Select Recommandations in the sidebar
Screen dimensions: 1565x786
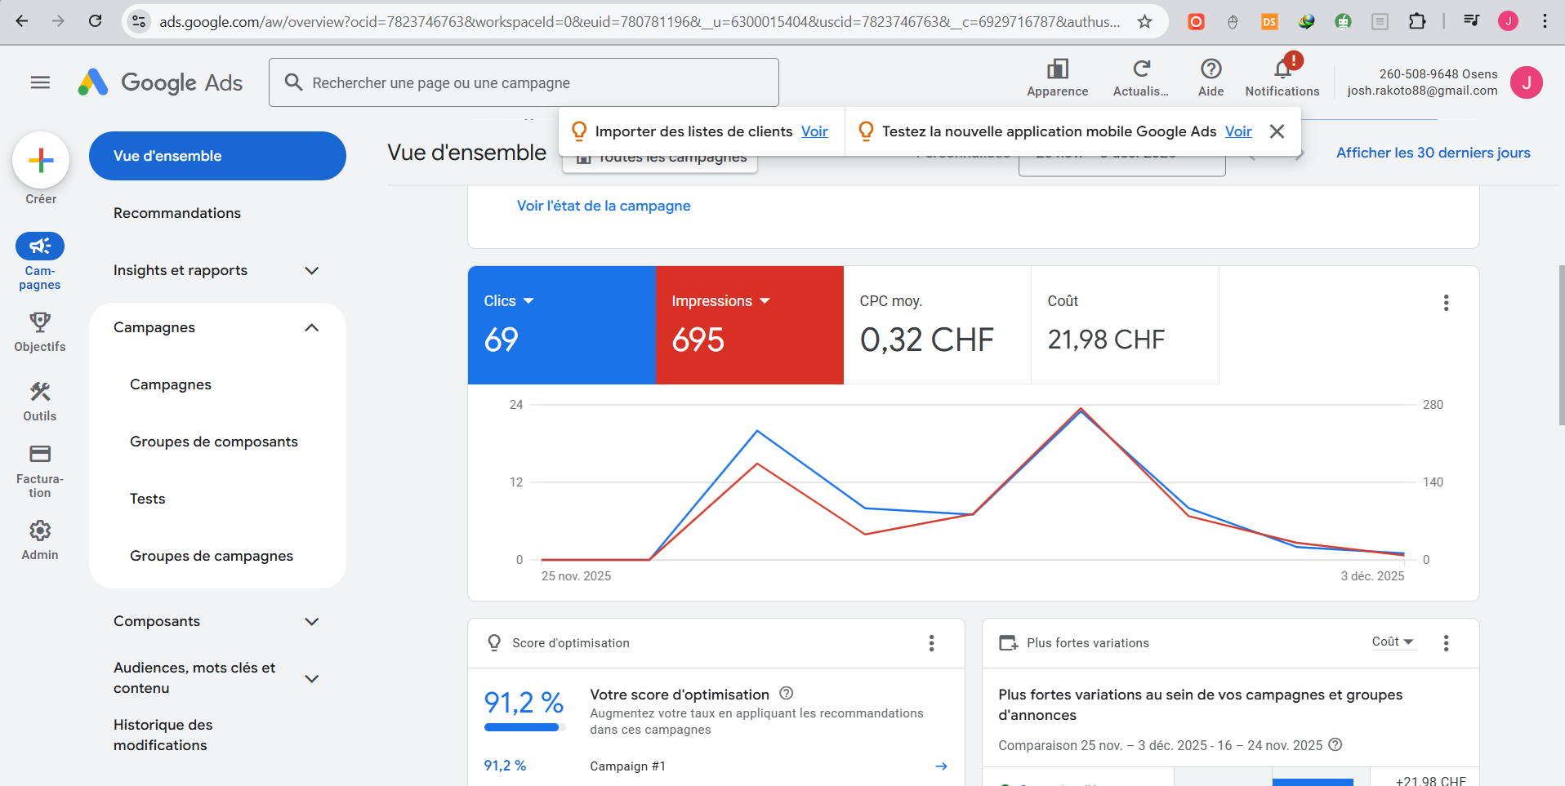pyautogui.click(x=177, y=213)
